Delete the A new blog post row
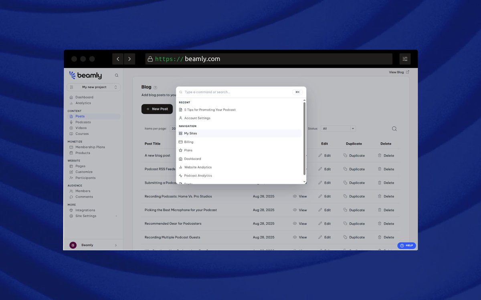The height and width of the screenshot is (300, 481). (386, 156)
